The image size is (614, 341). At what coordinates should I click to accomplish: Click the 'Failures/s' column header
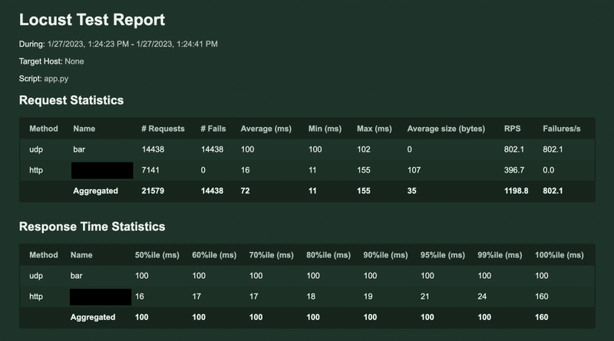pyautogui.click(x=562, y=129)
